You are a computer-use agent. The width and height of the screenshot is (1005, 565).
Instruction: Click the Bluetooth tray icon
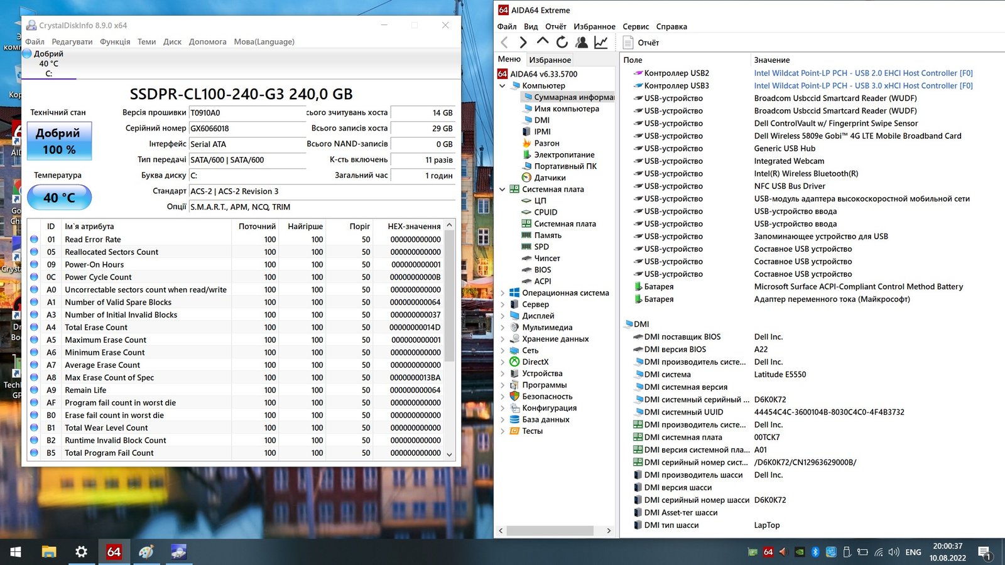(815, 552)
